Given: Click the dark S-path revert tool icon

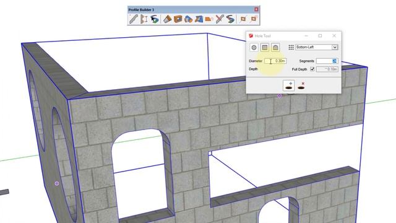Looking at the screenshot, I should tap(230, 19).
